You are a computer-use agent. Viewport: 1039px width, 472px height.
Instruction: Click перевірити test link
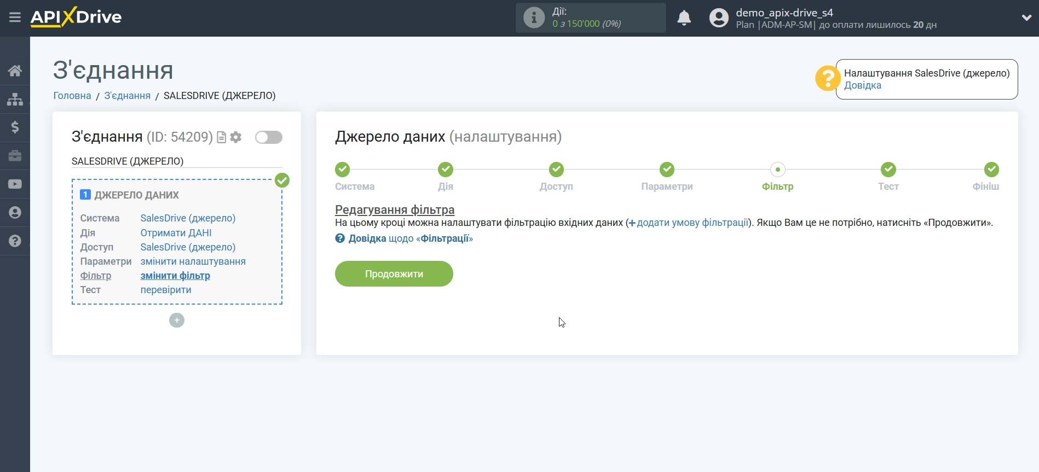click(166, 290)
